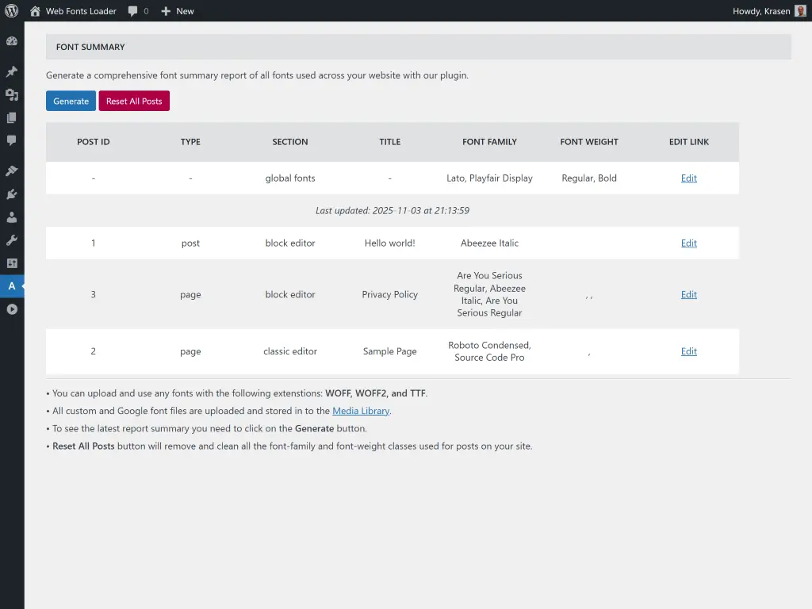Open the WordPress Dashboard from the sidebar
Viewport: 812px width, 609px height.
(12, 40)
